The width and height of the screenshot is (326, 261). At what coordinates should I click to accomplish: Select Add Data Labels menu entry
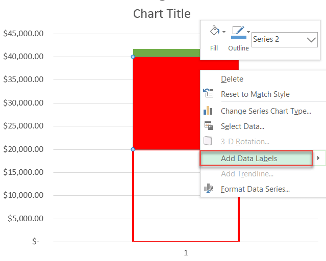(249, 159)
